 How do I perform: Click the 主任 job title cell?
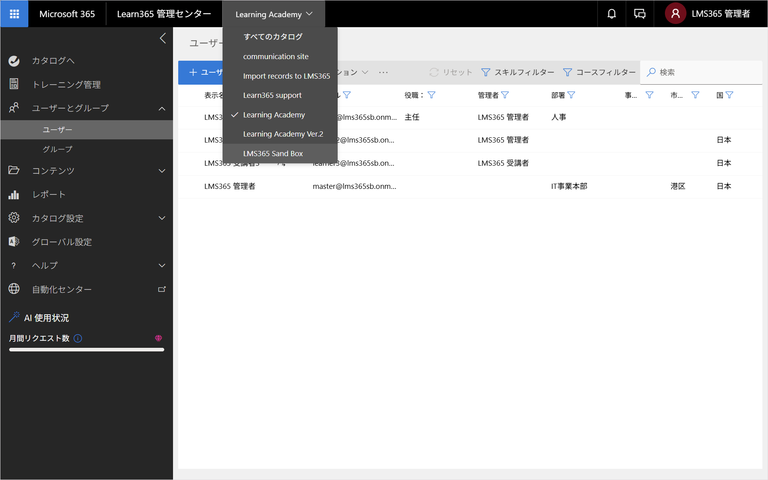pyautogui.click(x=412, y=117)
